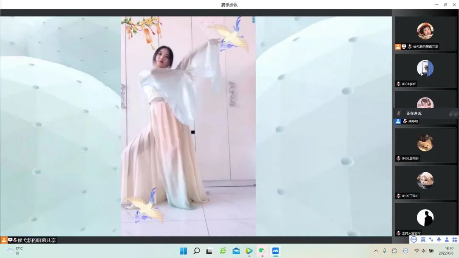Click the microphone icon in system tray
Screen dimensions: 459x258
point(385,251)
